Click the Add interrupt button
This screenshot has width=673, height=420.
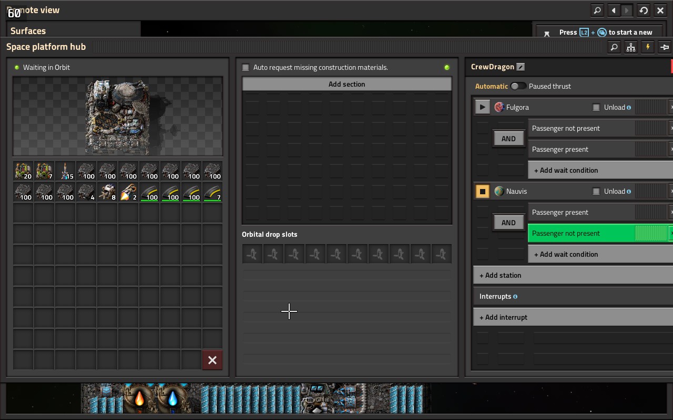coord(573,317)
